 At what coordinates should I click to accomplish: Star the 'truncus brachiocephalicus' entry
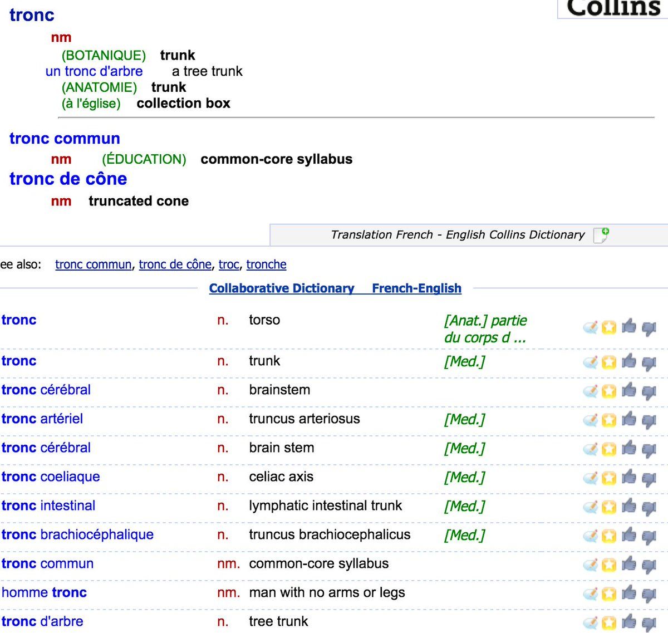tap(609, 536)
